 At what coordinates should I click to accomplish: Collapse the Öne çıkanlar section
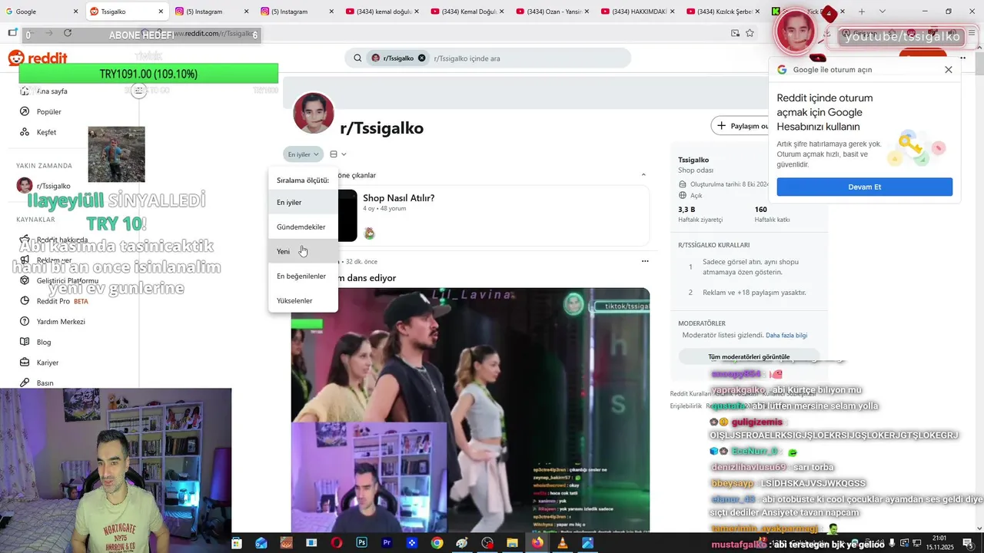(643, 175)
